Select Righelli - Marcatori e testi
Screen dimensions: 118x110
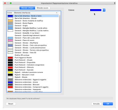click(x=33, y=75)
